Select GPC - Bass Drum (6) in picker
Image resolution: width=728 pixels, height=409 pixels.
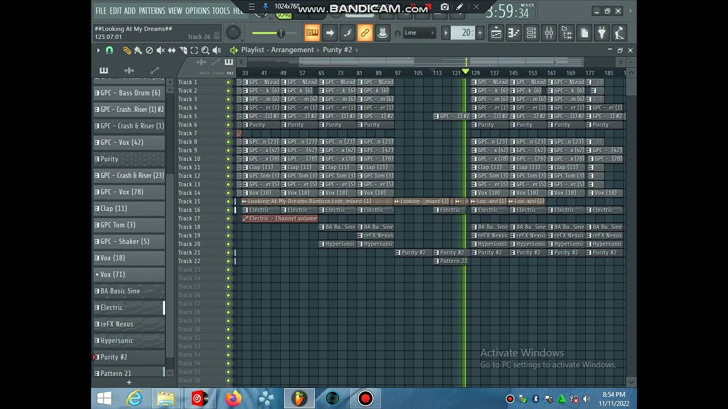tap(129, 93)
